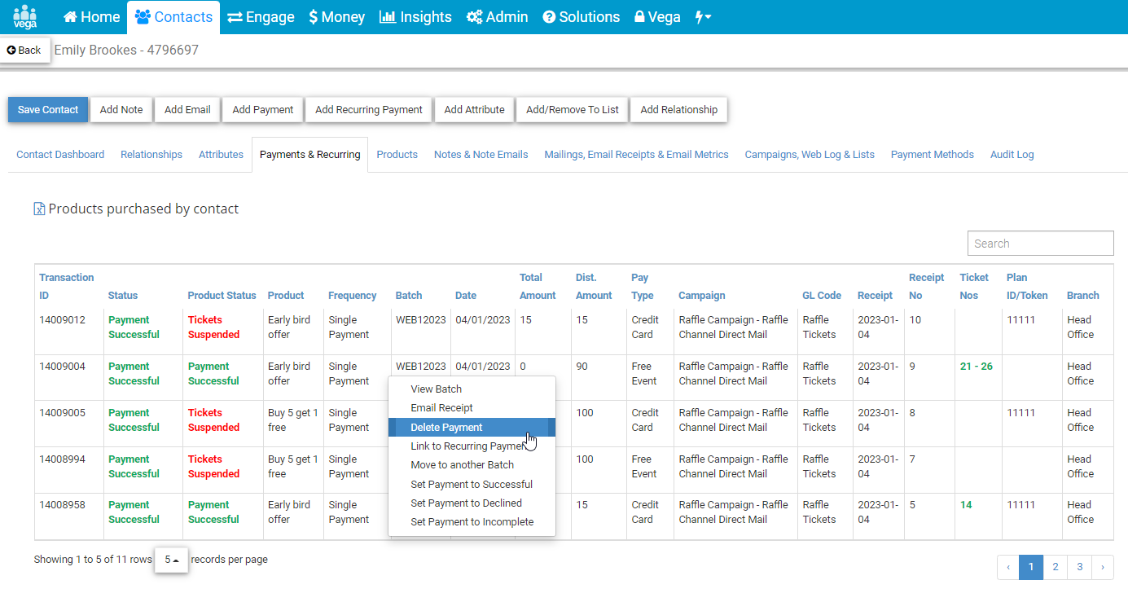Click the Vega logo icon
The height and width of the screenshot is (602, 1128).
coord(25,16)
